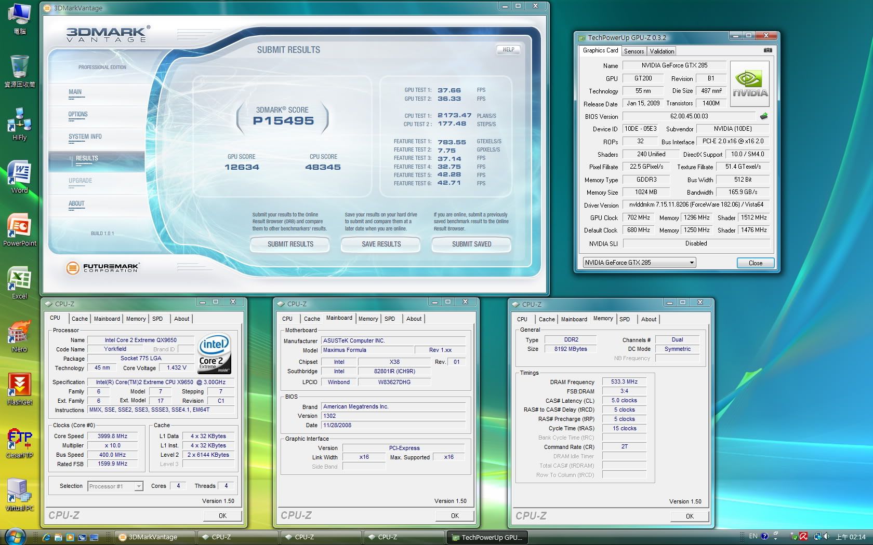Launch the HiFly desktop shortcut
The width and height of the screenshot is (873, 545).
coord(19,124)
